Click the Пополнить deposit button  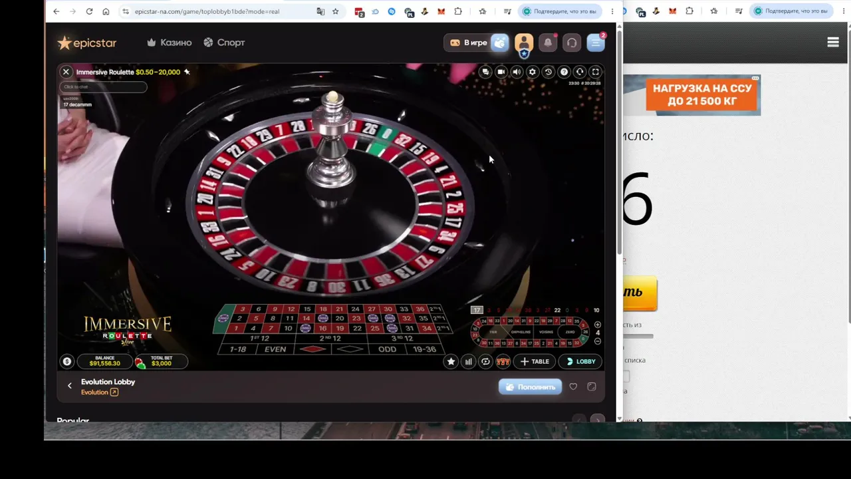pos(531,387)
